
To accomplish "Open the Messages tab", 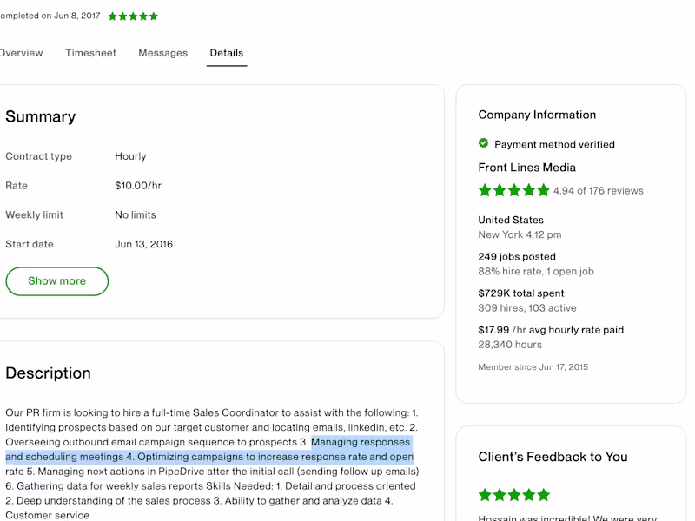I will (162, 53).
